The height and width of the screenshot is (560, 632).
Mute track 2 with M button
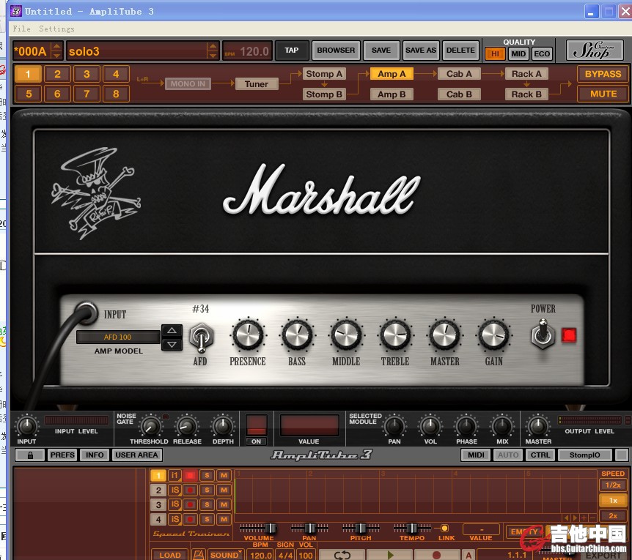224,490
